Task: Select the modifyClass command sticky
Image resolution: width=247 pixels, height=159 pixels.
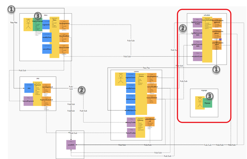Action: click(x=47, y=37)
